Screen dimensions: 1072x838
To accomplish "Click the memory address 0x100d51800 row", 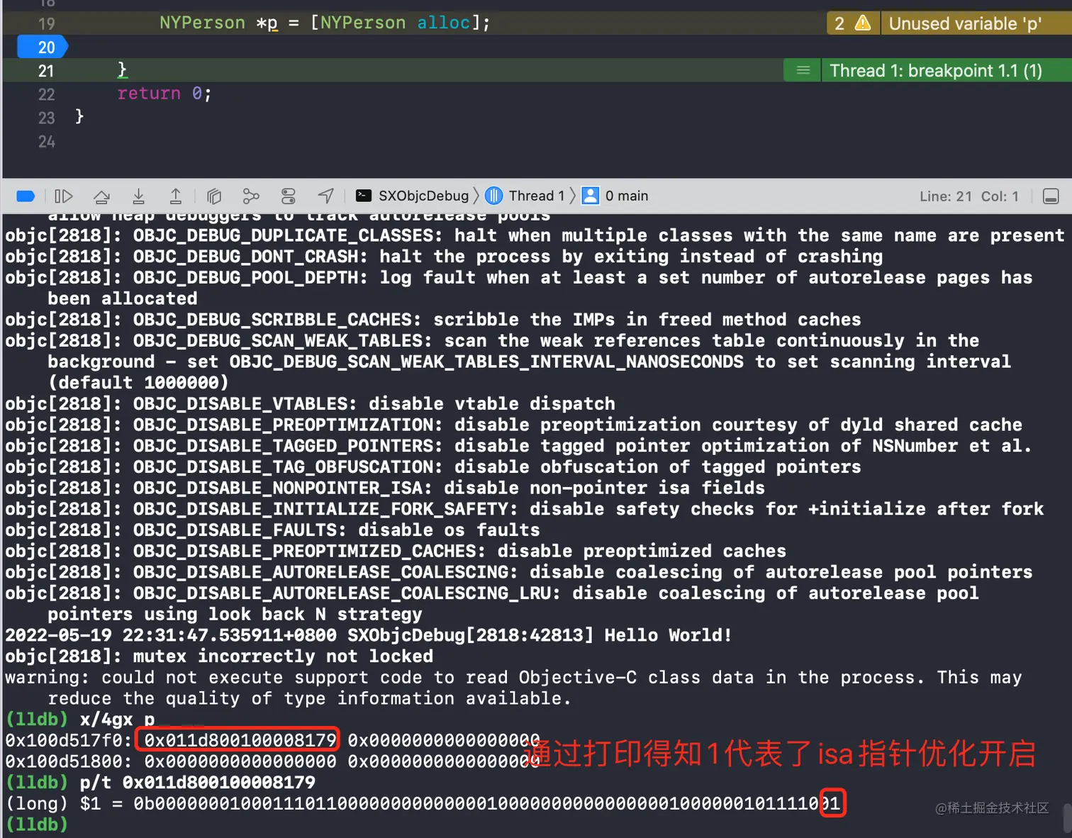I will 272,761.
